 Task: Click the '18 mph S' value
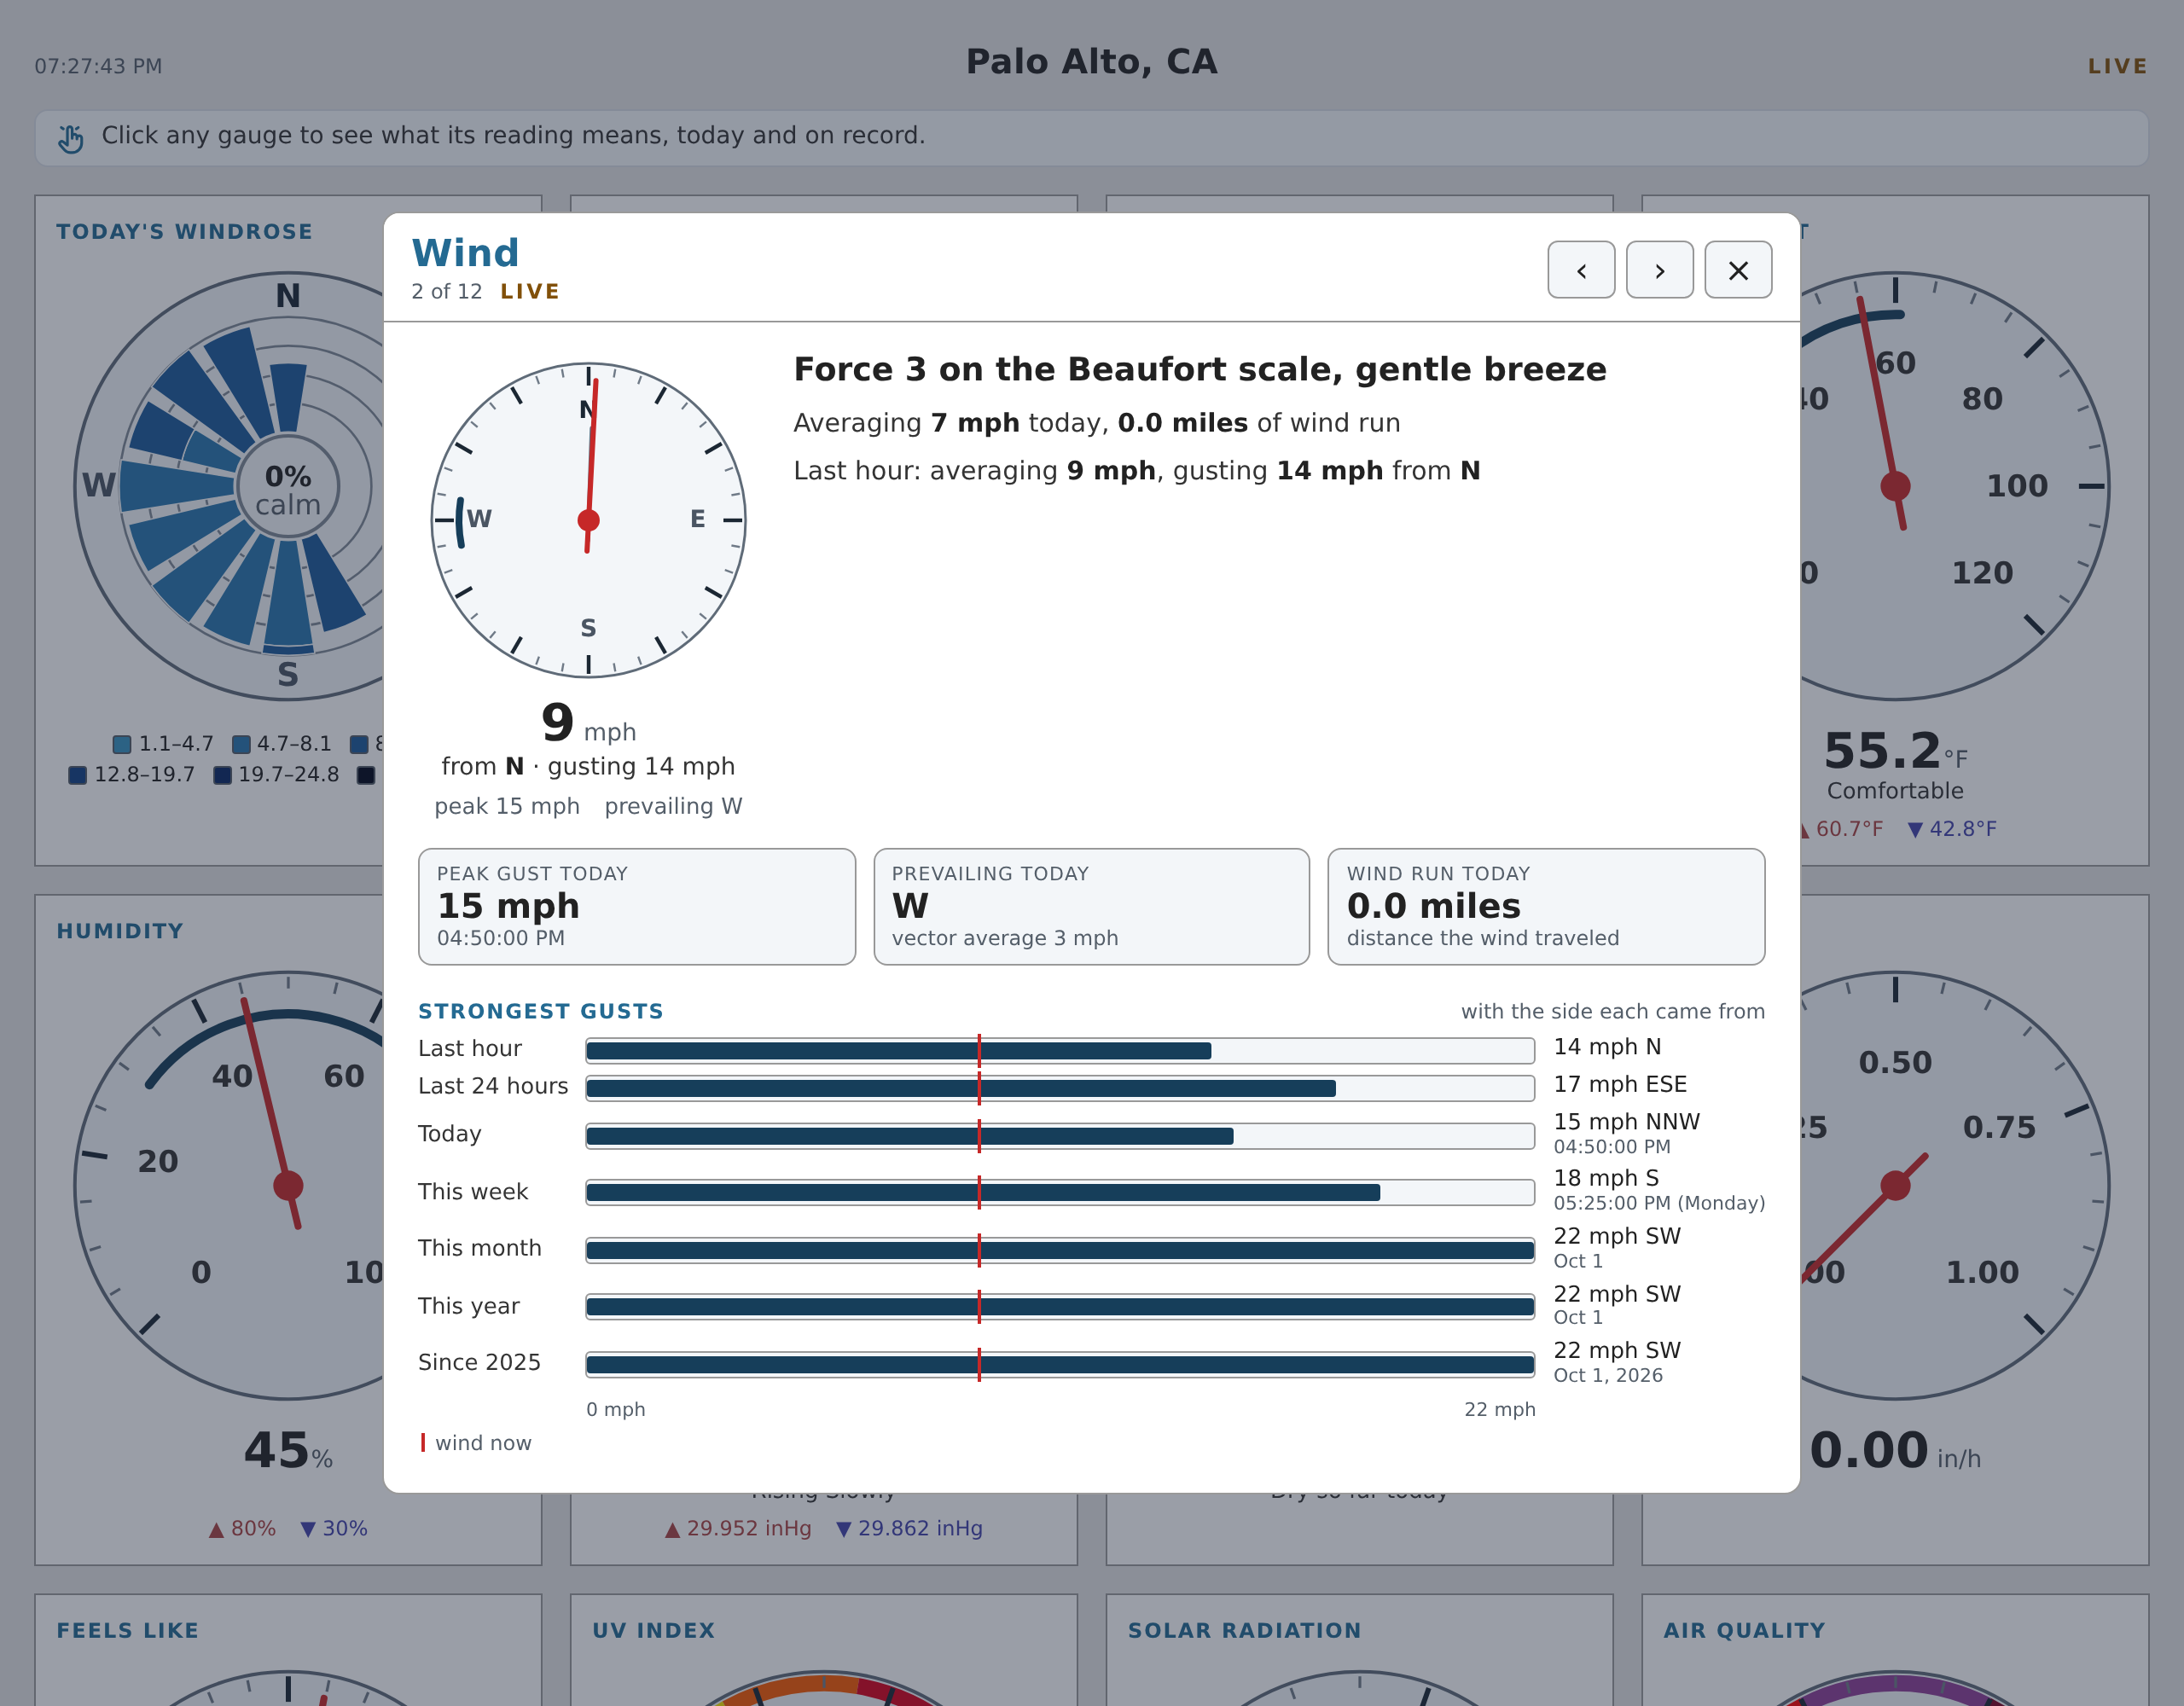pyautogui.click(x=1606, y=1178)
